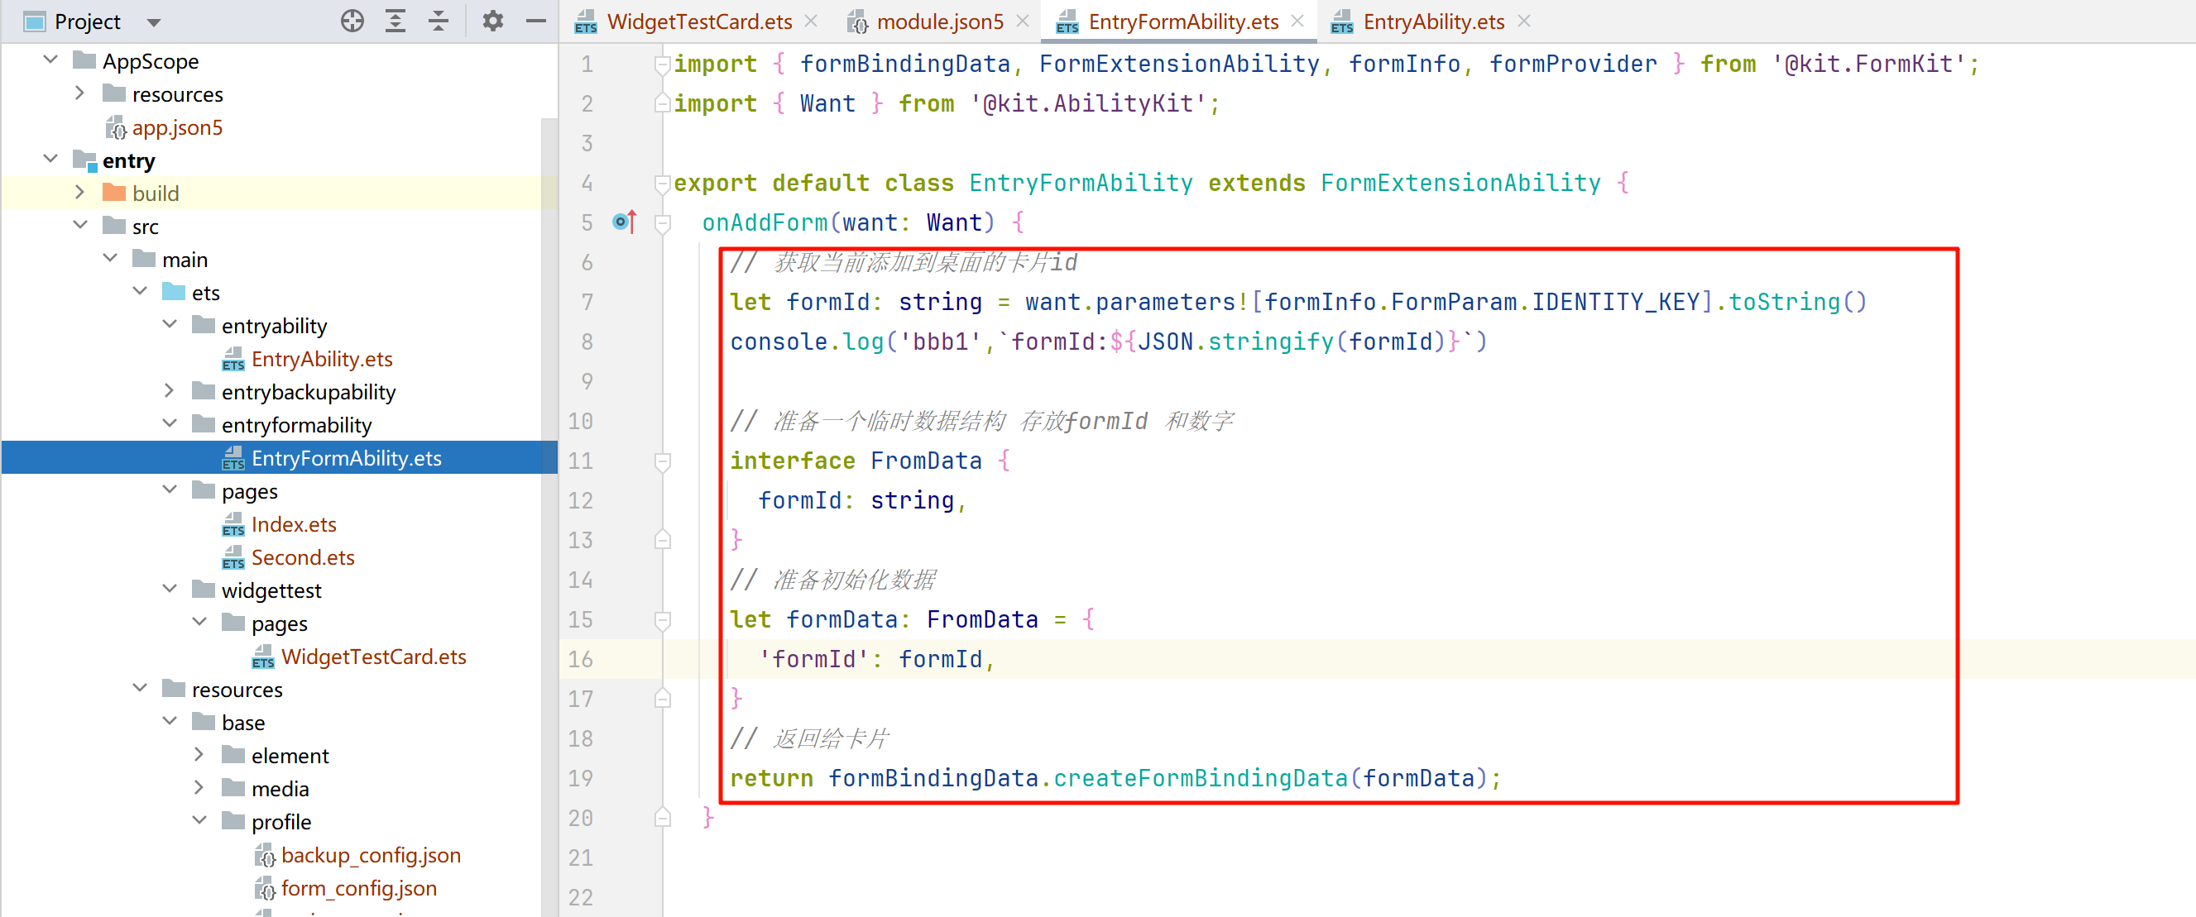Image resolution: width=2196 pixels, height=917 pixels.
Task: Click the Select Opened File locate icon
Action: click(x=352, y=21)
